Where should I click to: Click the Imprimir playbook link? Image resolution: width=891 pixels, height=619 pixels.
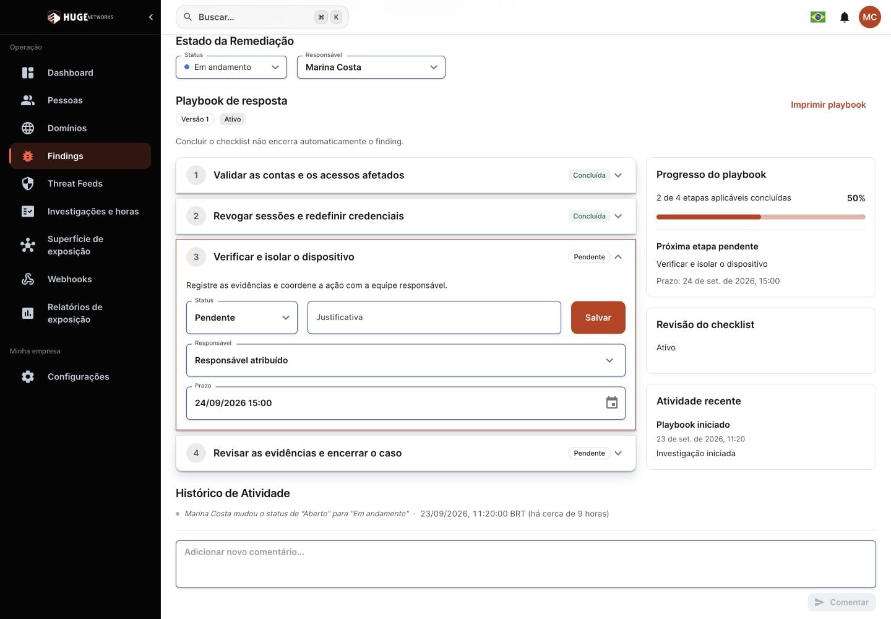point(829,105)
